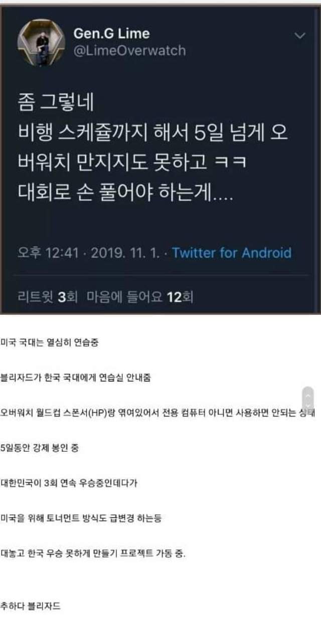
Task: Click the final line 추하다 블리자드
Action: click(31, 606)
